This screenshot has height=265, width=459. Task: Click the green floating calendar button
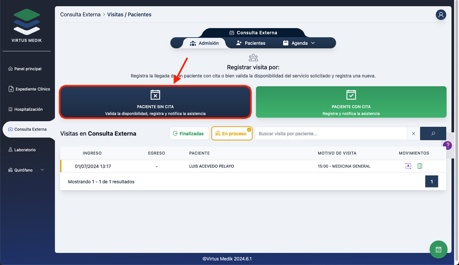coord(438,249)
